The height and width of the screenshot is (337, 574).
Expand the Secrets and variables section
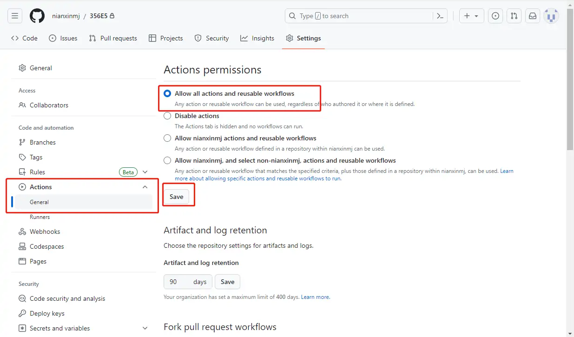pos(145,328)
